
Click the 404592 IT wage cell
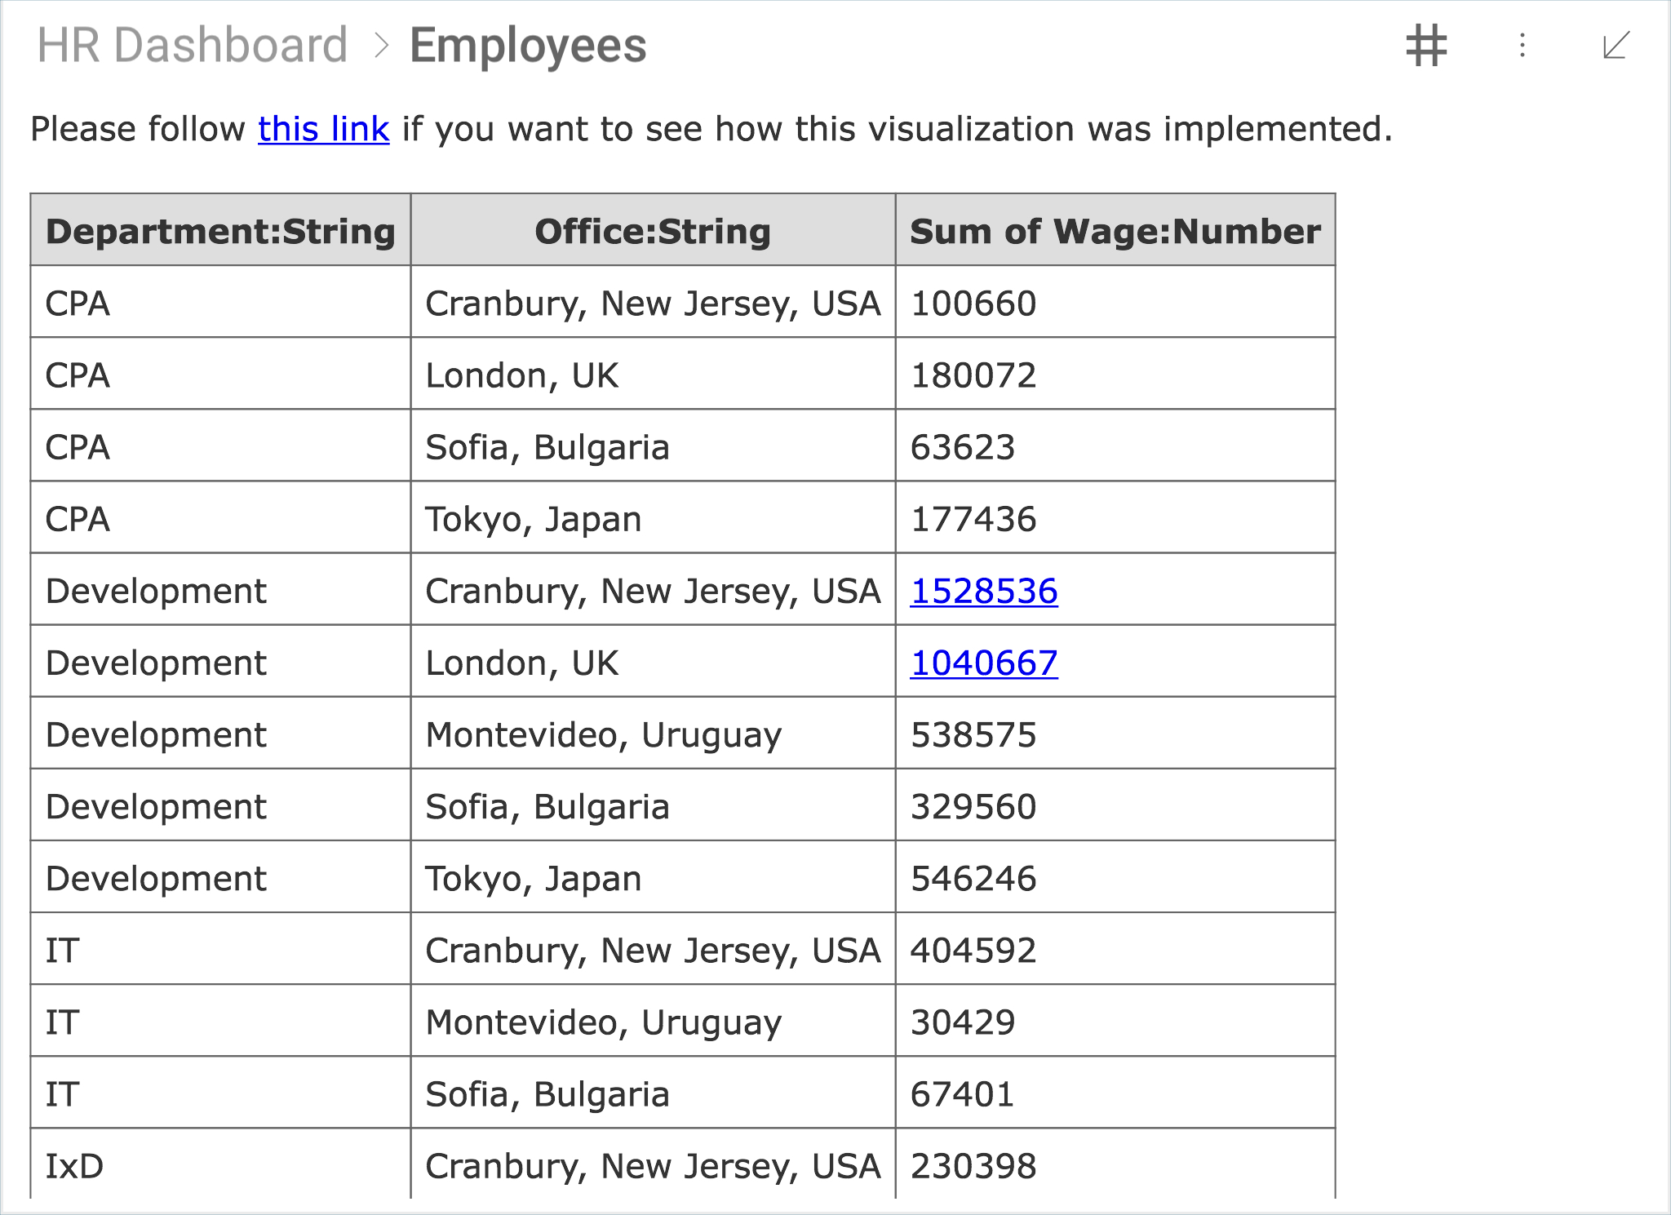[973, 950]
